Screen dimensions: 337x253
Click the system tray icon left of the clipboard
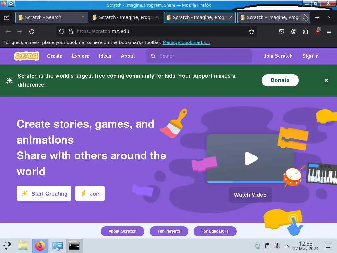257,245
